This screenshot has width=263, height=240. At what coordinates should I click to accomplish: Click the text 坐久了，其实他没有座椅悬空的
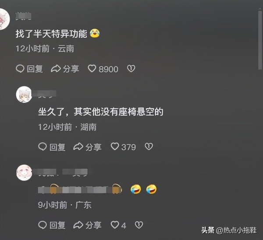pyautogui.click(x=101, y=112)
